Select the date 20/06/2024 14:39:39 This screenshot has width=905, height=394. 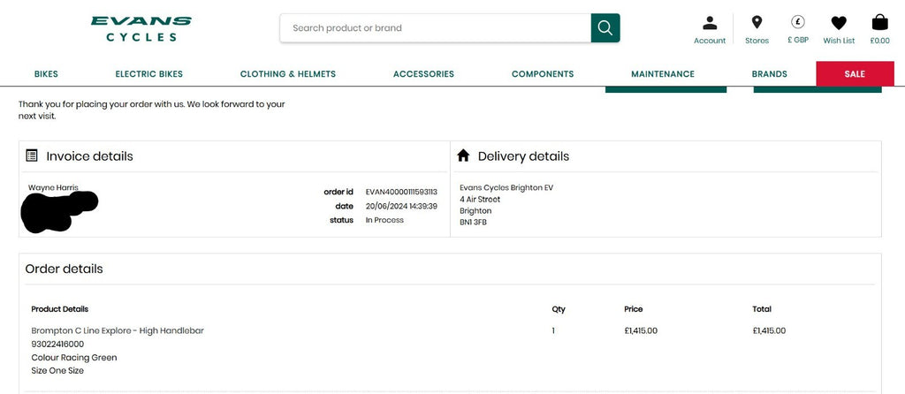[x=401, y=206]
